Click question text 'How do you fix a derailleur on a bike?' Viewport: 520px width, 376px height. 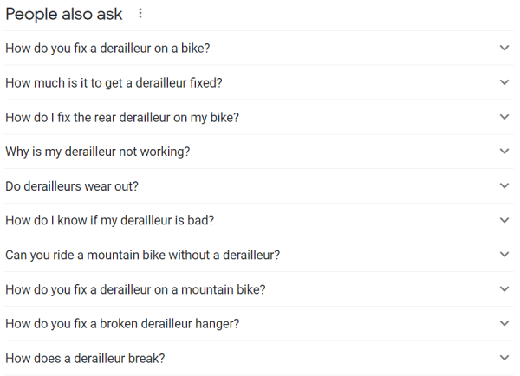[107, 49]
